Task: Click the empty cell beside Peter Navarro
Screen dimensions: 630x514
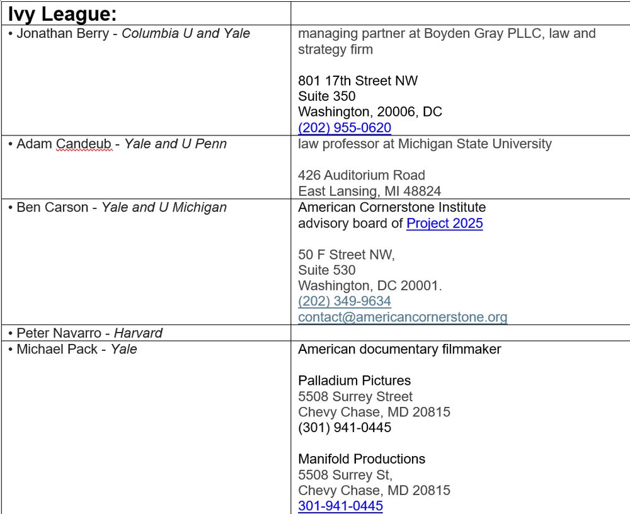Action: pos(461,333)
